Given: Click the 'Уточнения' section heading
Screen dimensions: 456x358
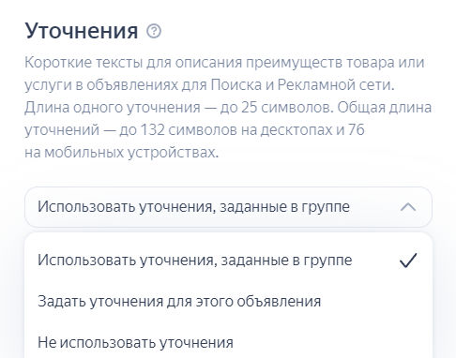Looking at the screenshot, I should [x=82, y=31].
